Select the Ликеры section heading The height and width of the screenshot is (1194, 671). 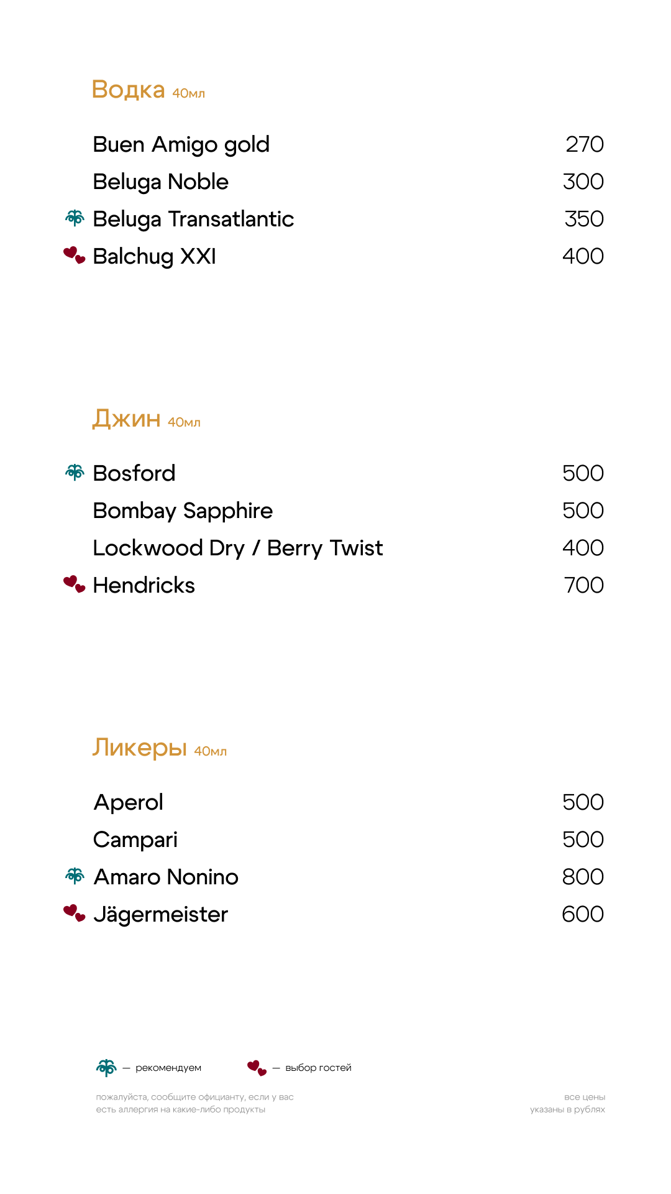click(x=140, y=747)
